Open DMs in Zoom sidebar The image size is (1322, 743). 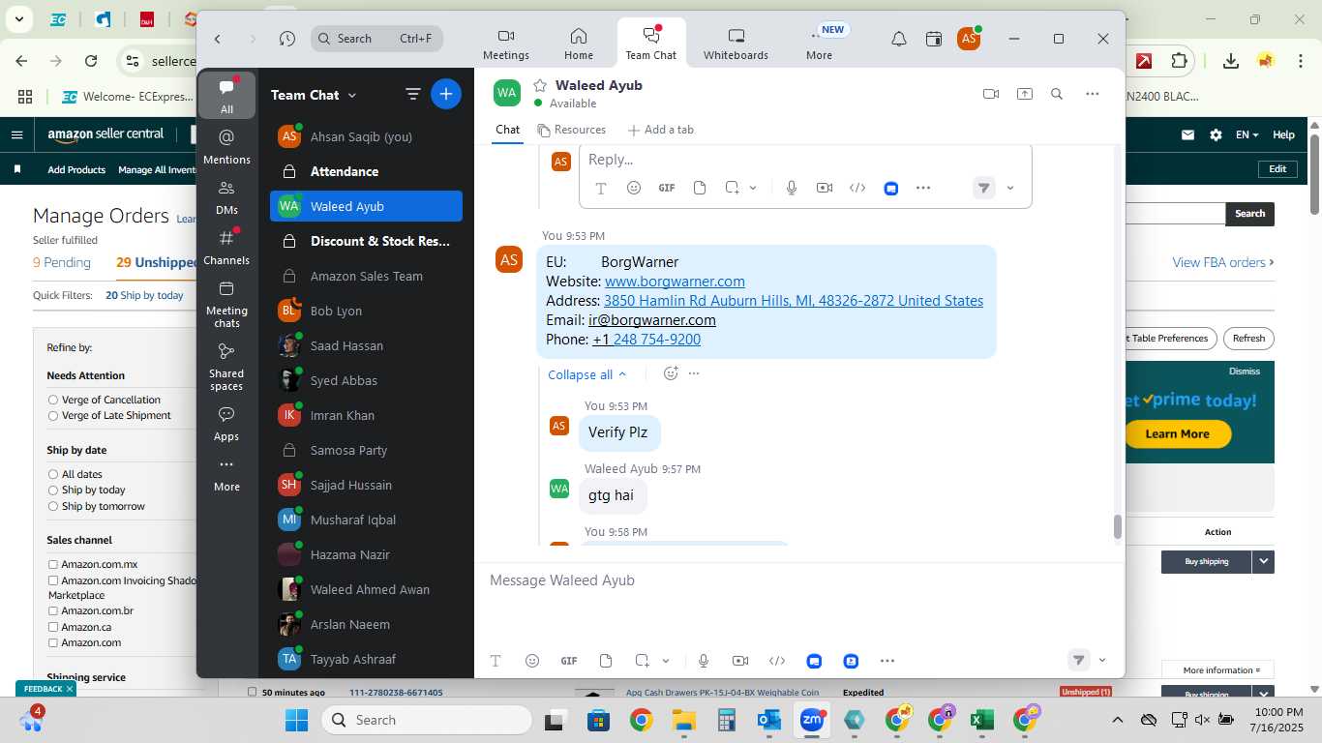(227, 197)
